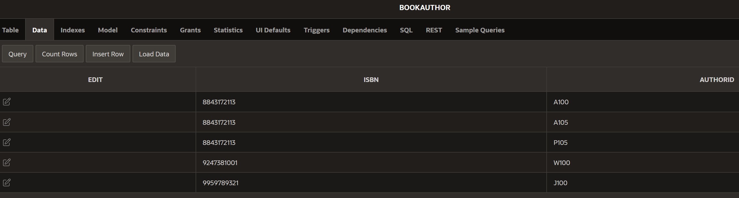Click the ISBN column header
Screen dimensions: 739x198
pos(371,80)
